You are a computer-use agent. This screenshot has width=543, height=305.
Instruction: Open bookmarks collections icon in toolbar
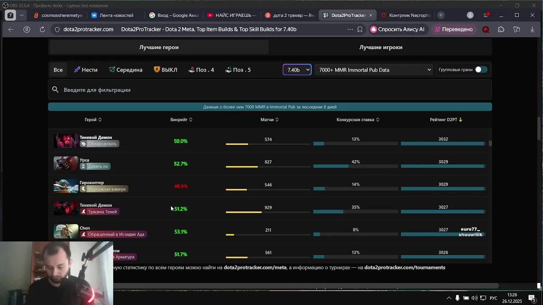pos(517,29)
